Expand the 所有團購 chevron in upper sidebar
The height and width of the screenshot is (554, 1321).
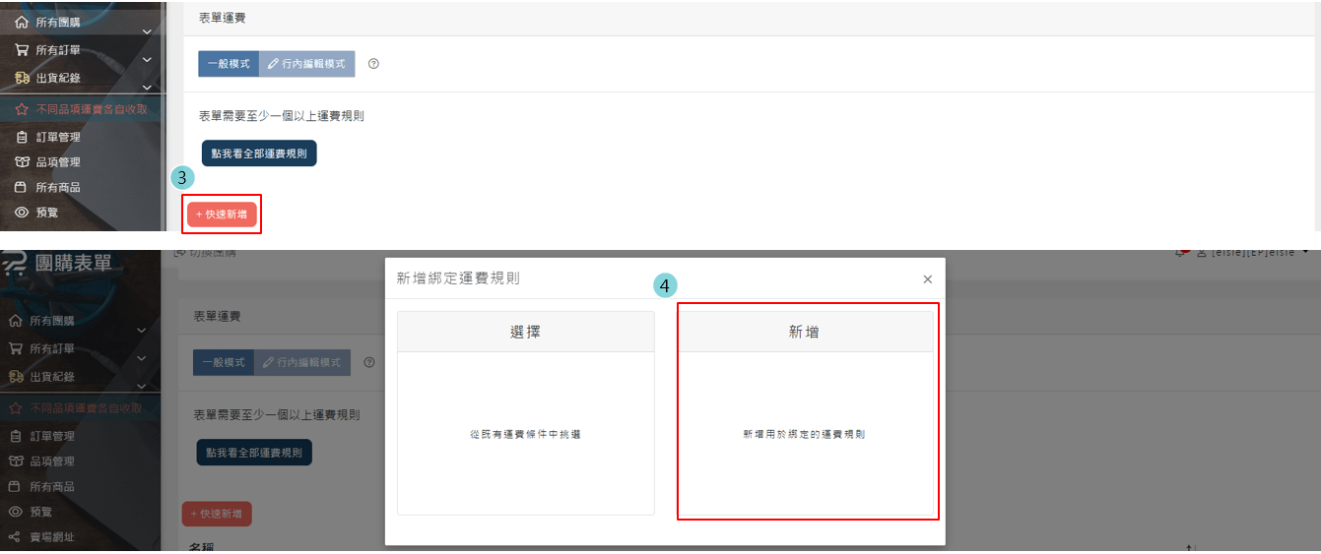click(146, 31)
